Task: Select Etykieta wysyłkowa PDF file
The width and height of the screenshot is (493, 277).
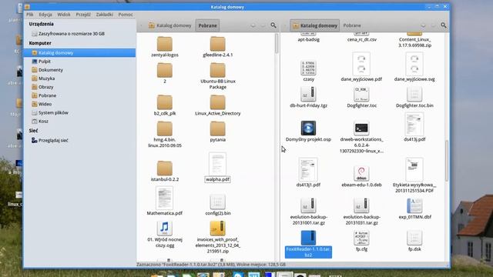Action: [x=414, y=169]
